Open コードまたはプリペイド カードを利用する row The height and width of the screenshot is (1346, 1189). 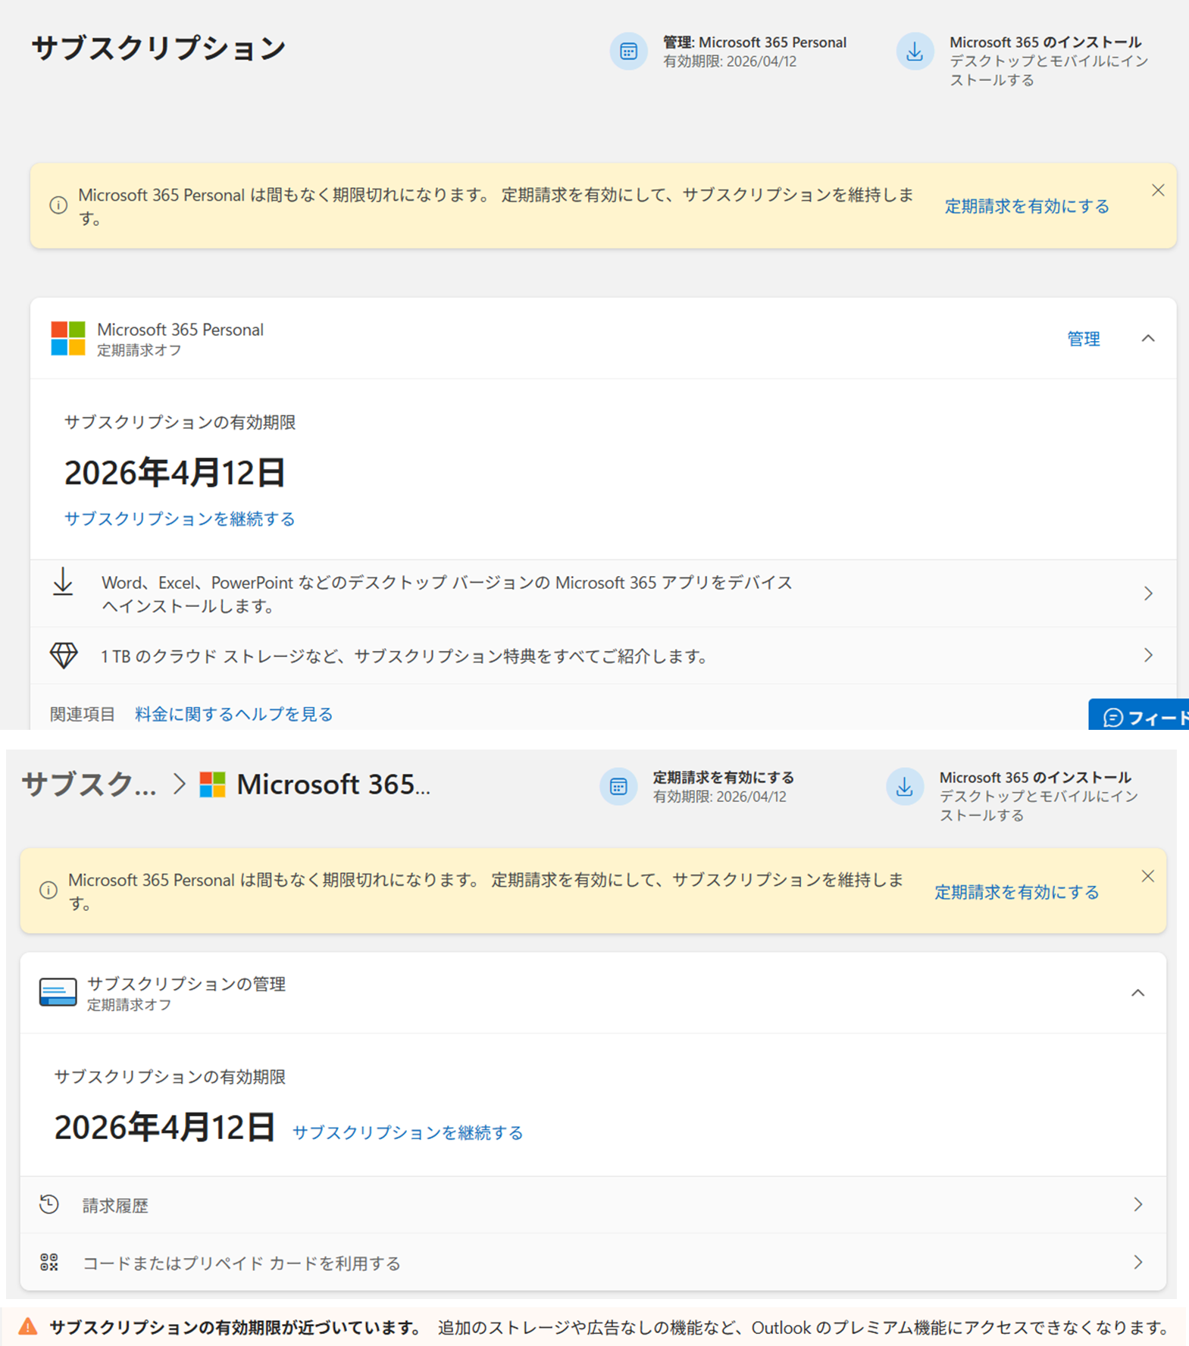[593, 1263]
